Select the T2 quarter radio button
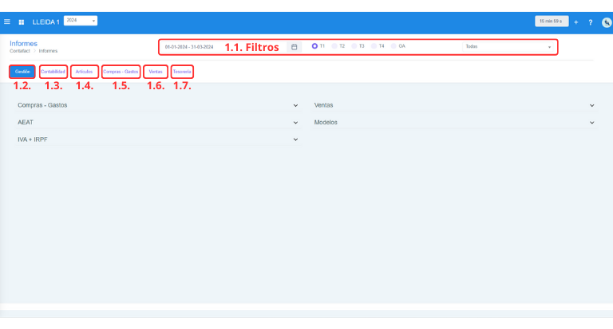Viewport: 613px width, 329px height. [x=334, y=46]
